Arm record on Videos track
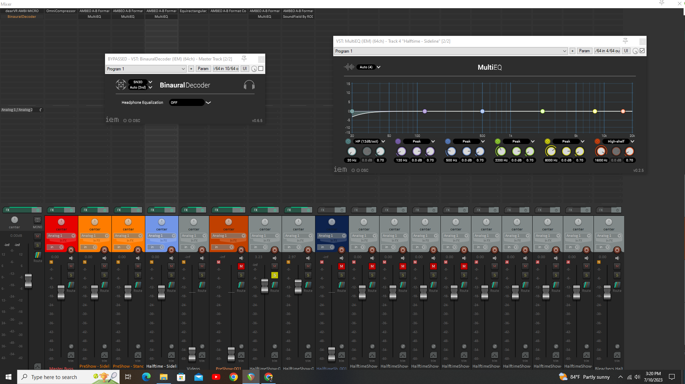The width and height of the screenshot is (685, 384). (202, 250)
